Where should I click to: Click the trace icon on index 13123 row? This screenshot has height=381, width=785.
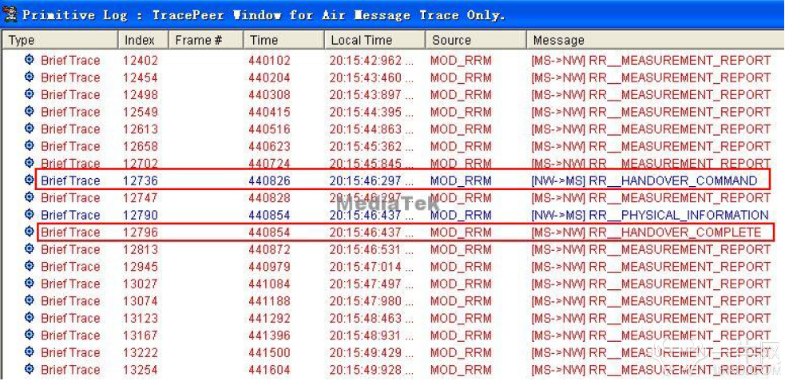30,318
